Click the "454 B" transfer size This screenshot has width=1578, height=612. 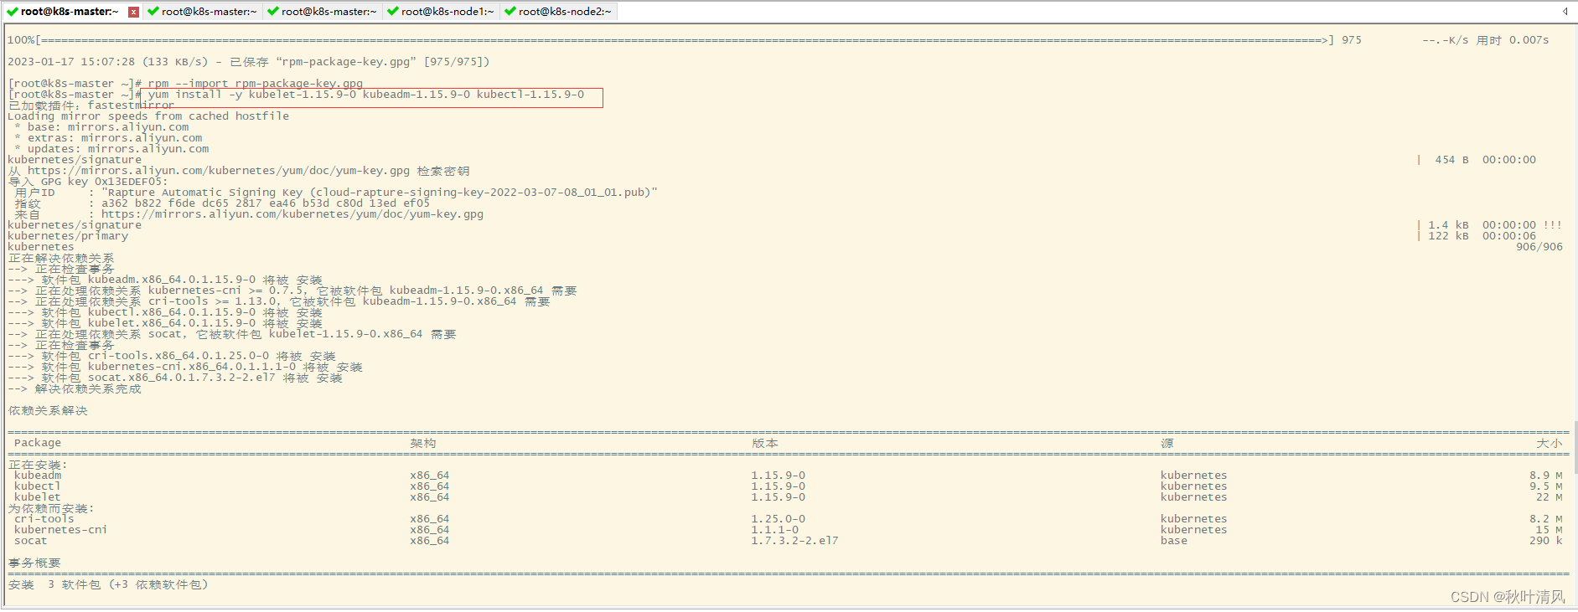(1452, 160)
